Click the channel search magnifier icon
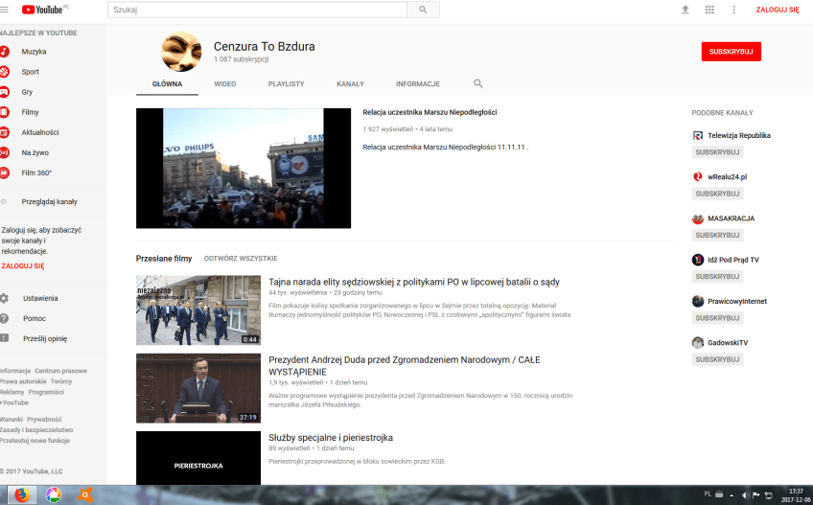Image resolution: width=813 pixels, height=505 pixels. 478,84
